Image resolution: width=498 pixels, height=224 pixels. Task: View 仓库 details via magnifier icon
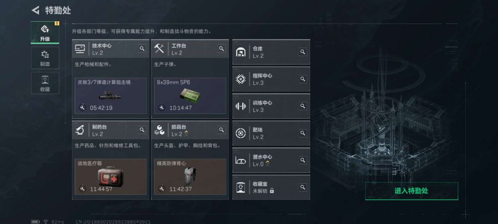click(302, 52)
